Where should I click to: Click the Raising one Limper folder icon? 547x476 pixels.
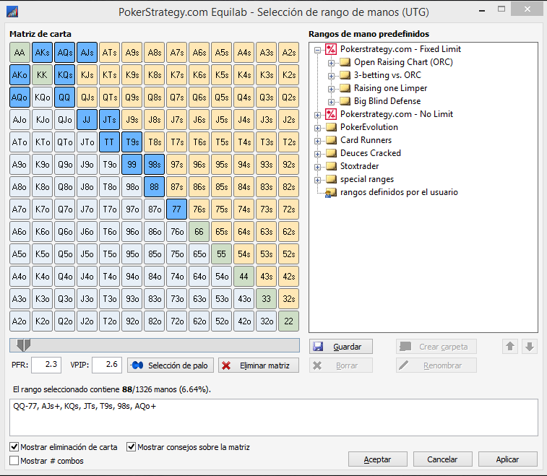click(345, 88)
